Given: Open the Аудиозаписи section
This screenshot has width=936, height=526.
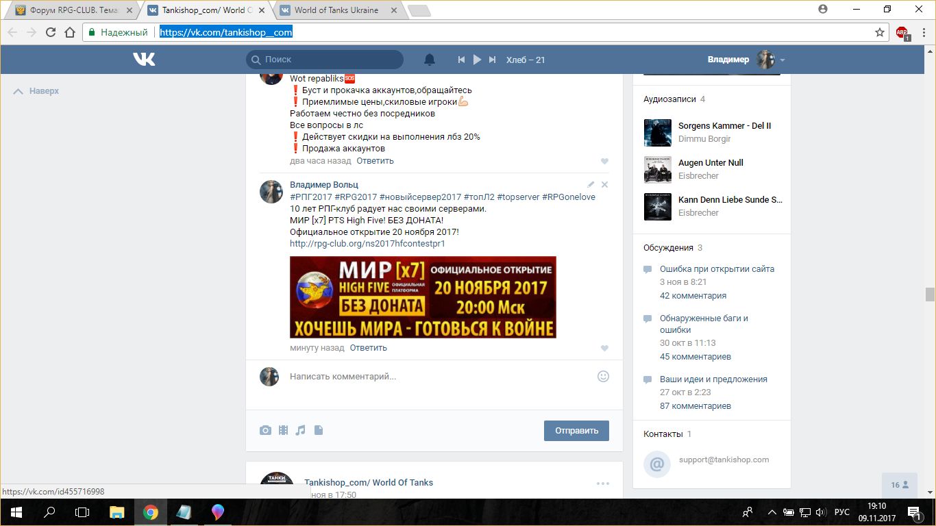Looking at the screenshot, I should [669, 99].
